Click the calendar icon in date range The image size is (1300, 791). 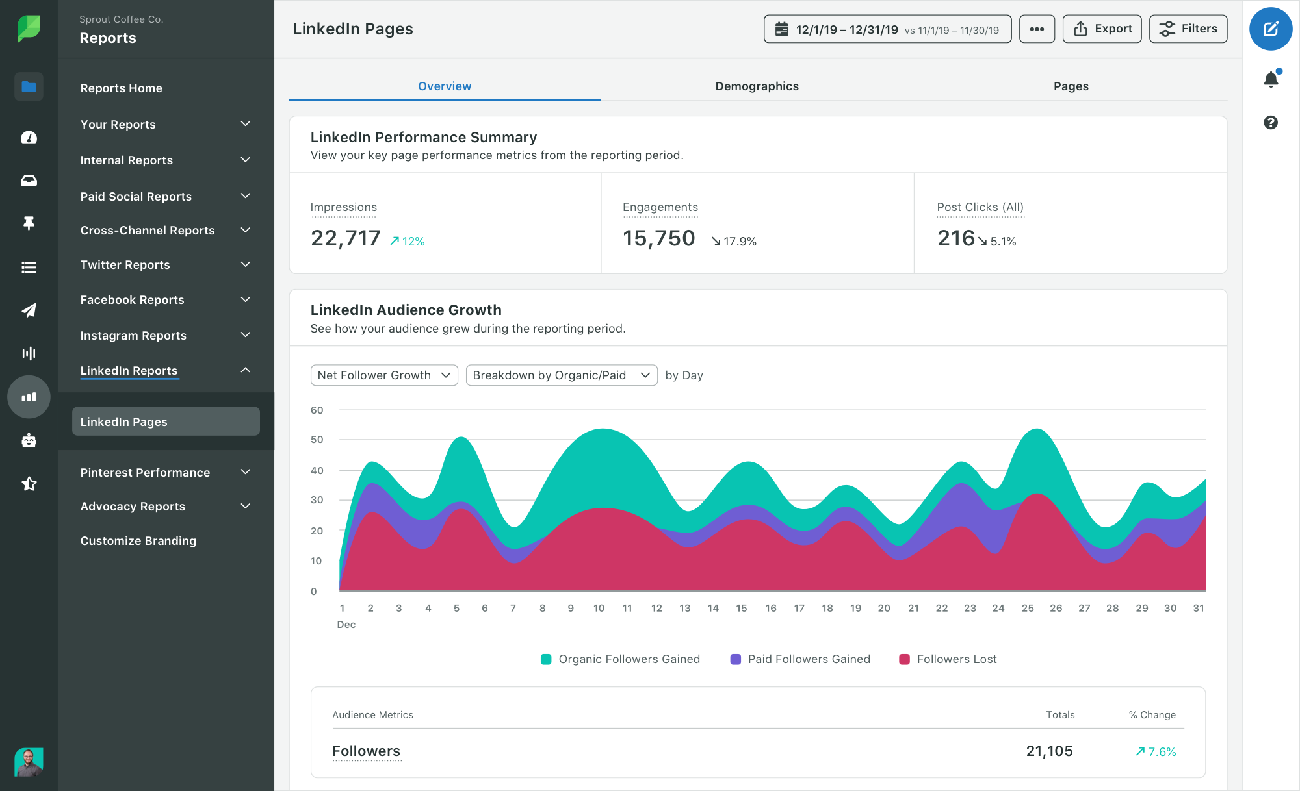click(782, 29)
